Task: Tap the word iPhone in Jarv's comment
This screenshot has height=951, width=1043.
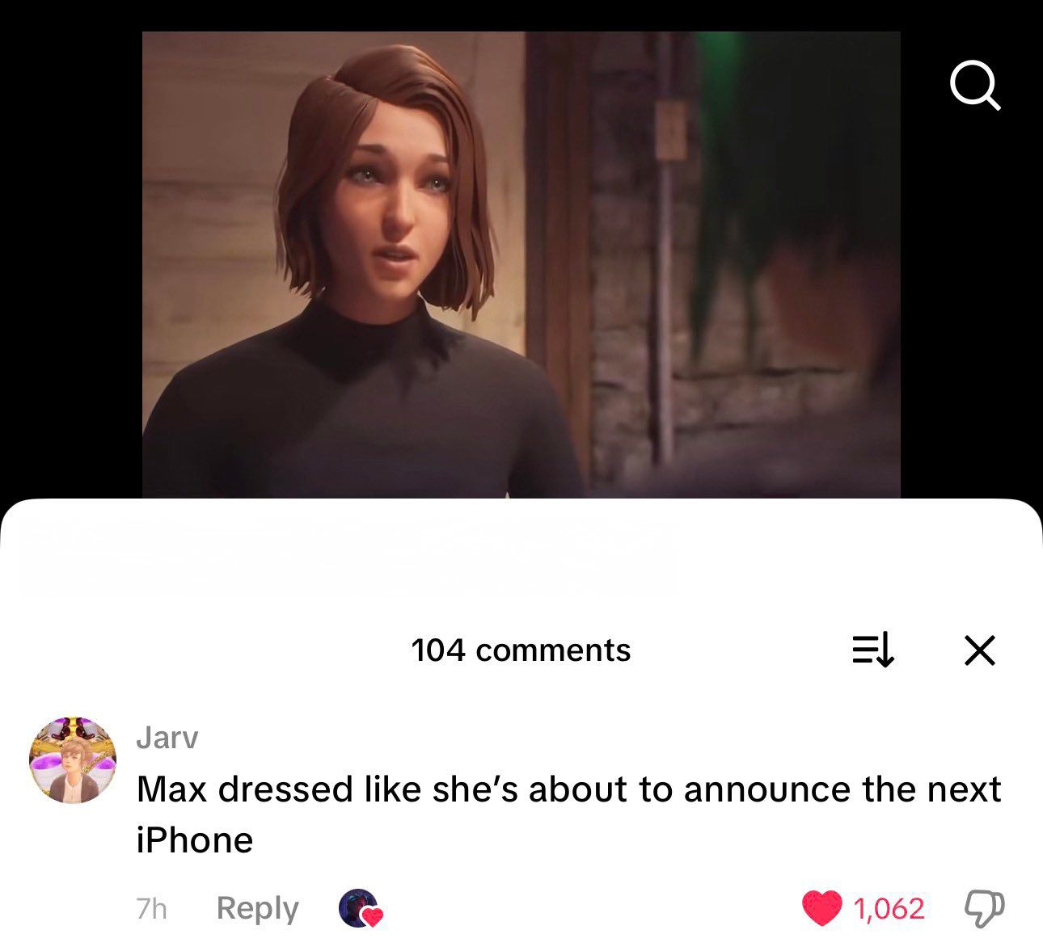Action: tap(195, 840)
